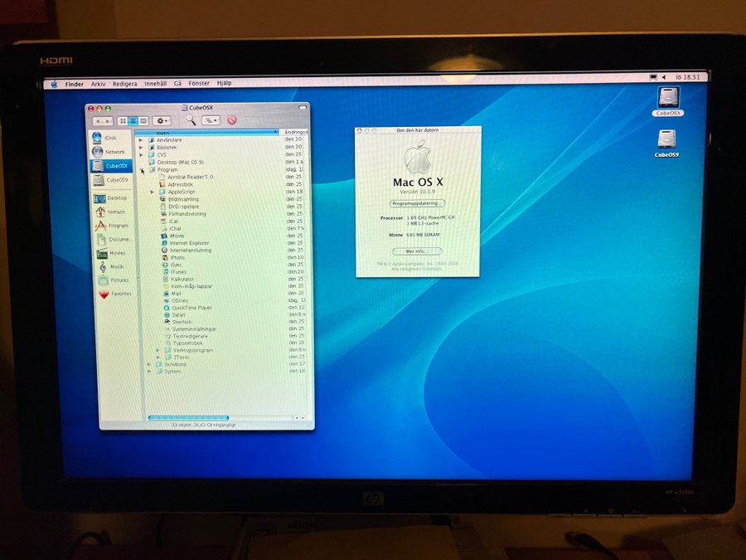
Task: Open the CubeOS9 drive on the desktop
Action: tap(667, 143)
